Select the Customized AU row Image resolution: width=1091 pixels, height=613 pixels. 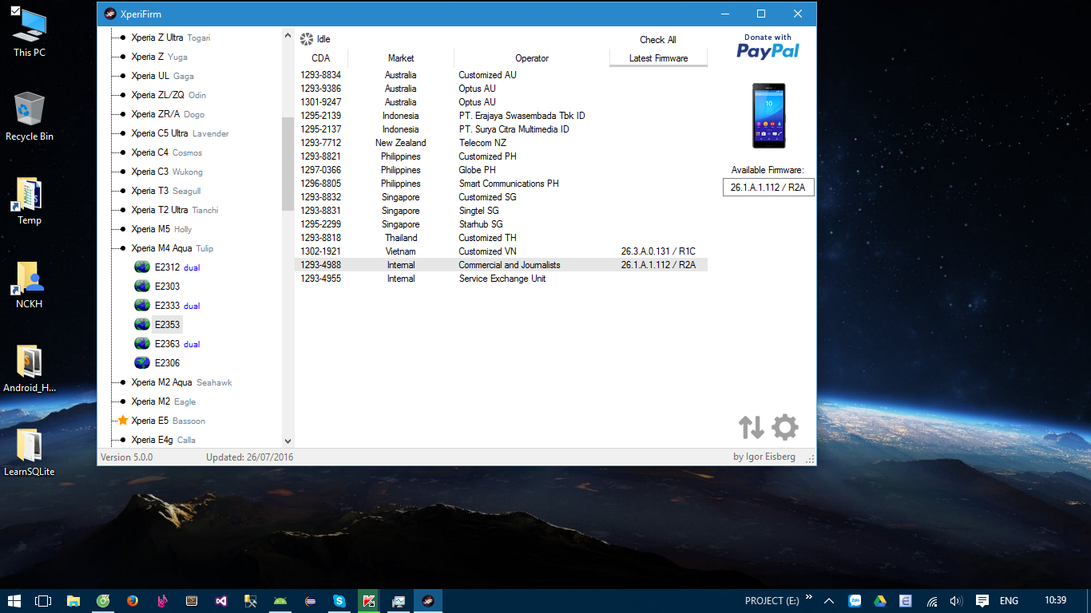(501, 75)
